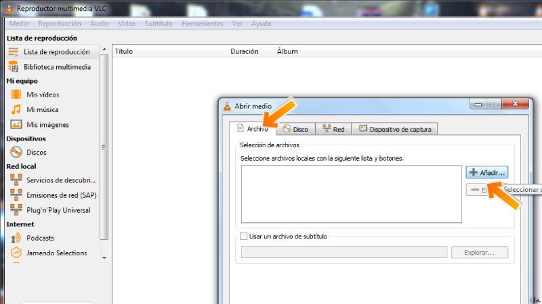Click the Servicios de descubri... network icon
This screenshot has width=542, height=304.
(16, 180)
